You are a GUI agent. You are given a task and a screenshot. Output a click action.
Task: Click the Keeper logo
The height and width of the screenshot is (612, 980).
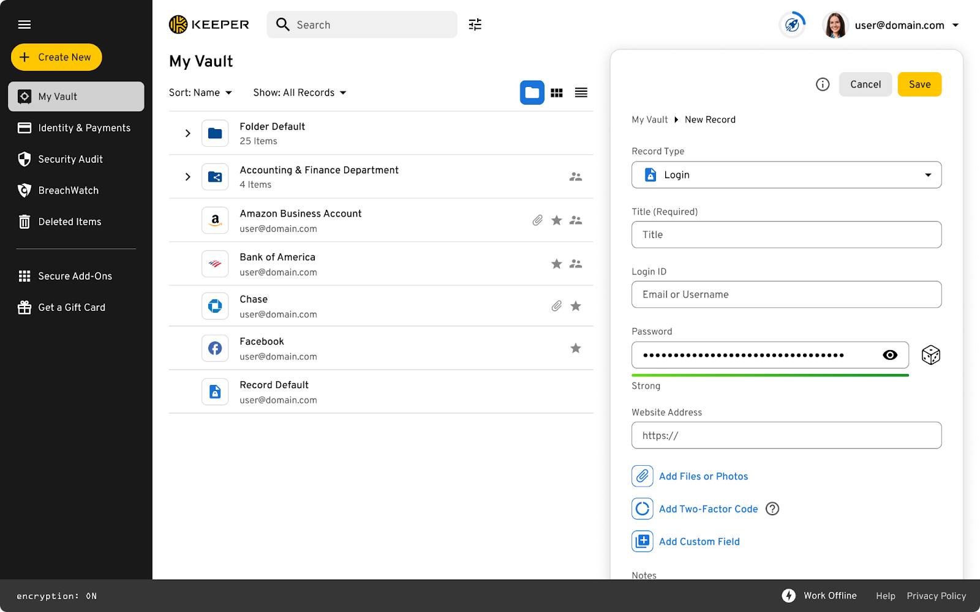point(209,24)
